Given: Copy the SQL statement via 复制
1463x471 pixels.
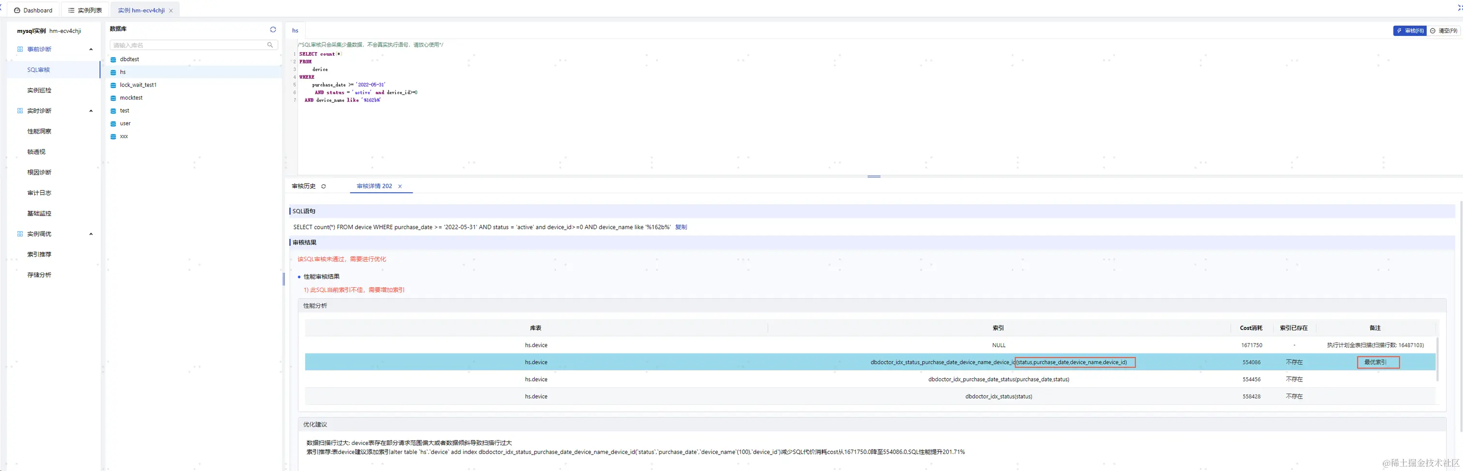Looking at the screenshot, I should click(681, 227).
